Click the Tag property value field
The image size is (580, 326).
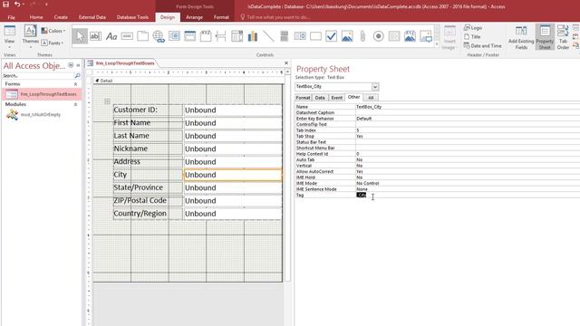468,195
